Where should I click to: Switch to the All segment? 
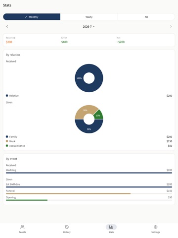click(146, 17)
